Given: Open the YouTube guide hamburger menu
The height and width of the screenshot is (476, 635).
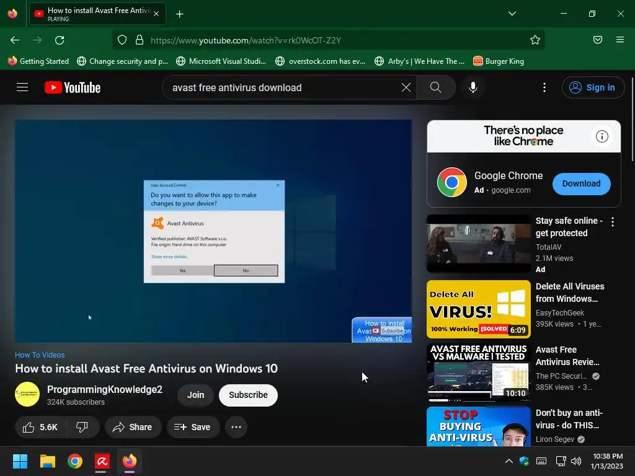Looking at the screenshot, I should click(22, 87).
